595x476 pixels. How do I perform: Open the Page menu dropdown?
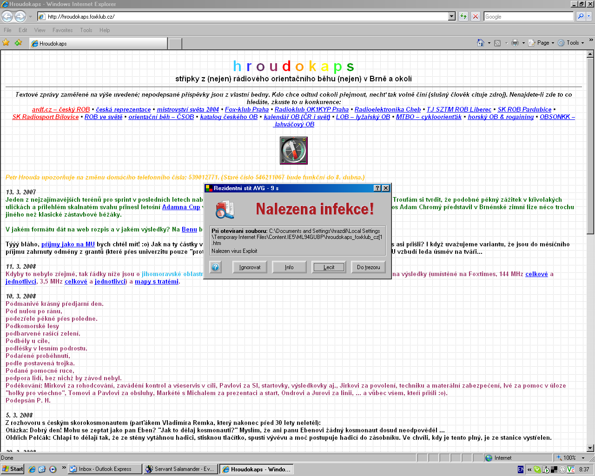pyautogui.click(x=542, y=43)
